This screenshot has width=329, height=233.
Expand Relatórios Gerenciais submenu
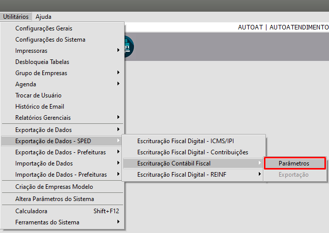pyautogui.click(x=43, y=118)
